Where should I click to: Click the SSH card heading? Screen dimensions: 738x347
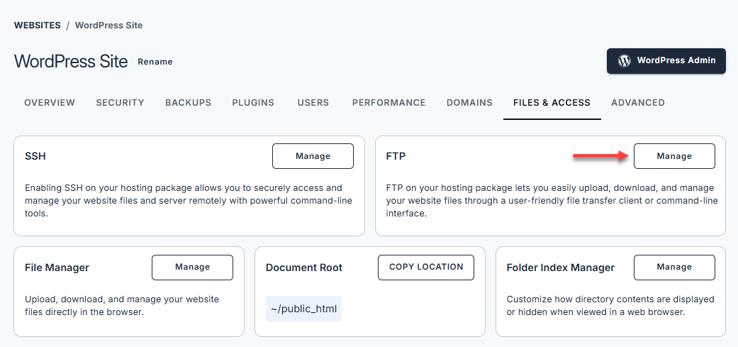(35, 156)
